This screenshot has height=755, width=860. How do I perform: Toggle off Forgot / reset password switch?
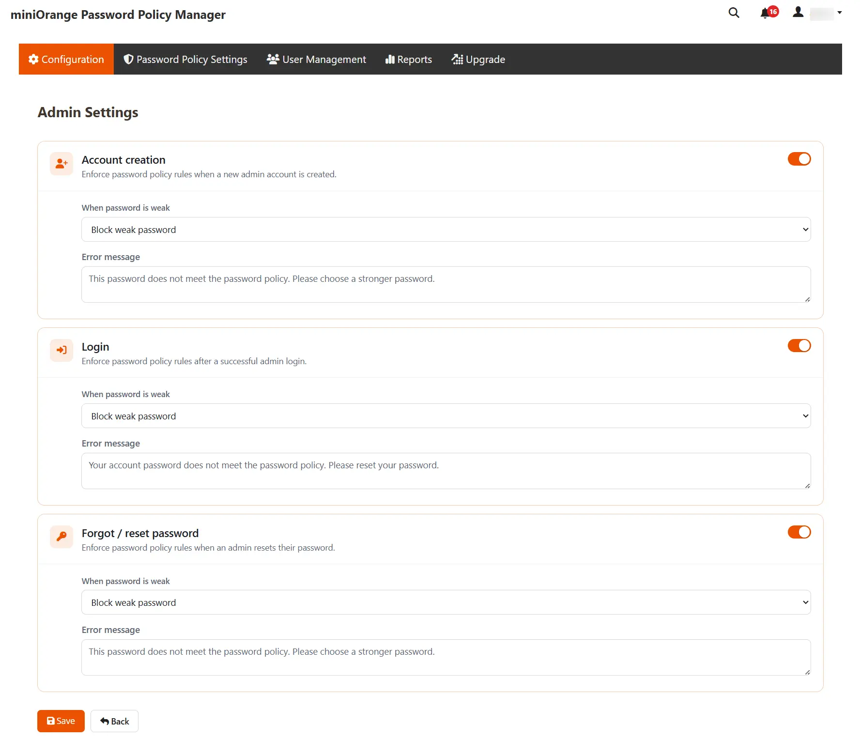[799, 532]
